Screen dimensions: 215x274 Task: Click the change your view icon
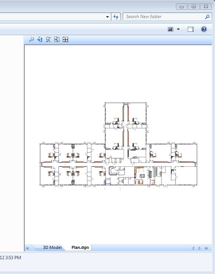click(x=170, y=29)
